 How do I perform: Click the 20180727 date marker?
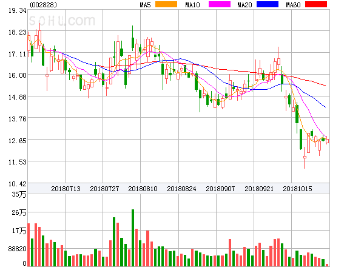[x=104, y=189]
